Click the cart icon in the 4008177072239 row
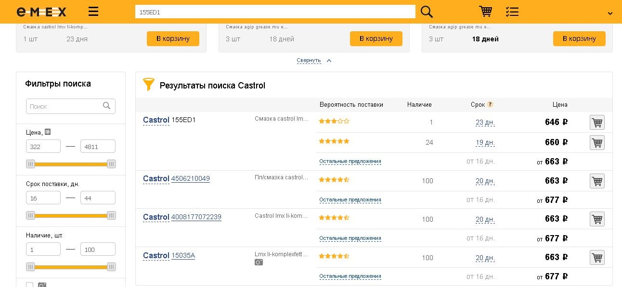 coord(597,219)
